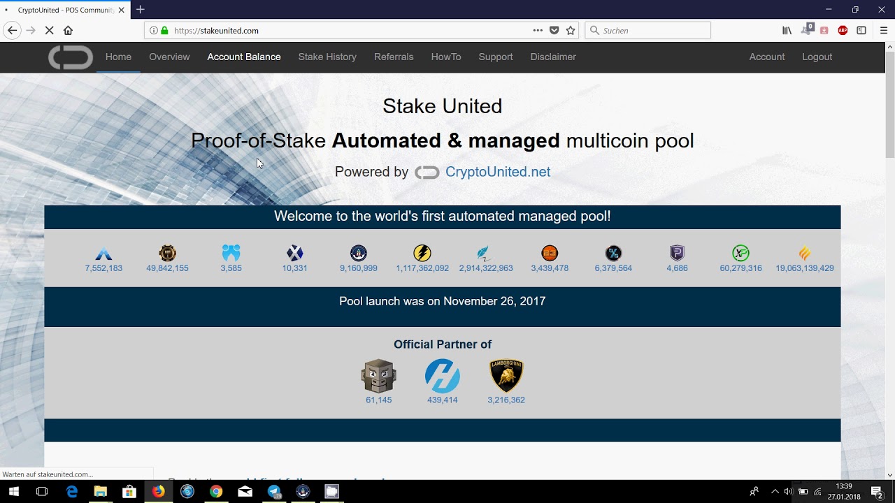Screen dimensions: 895x503
Task: Open the Lamborghini partner logo
Action: coord(506,376)
